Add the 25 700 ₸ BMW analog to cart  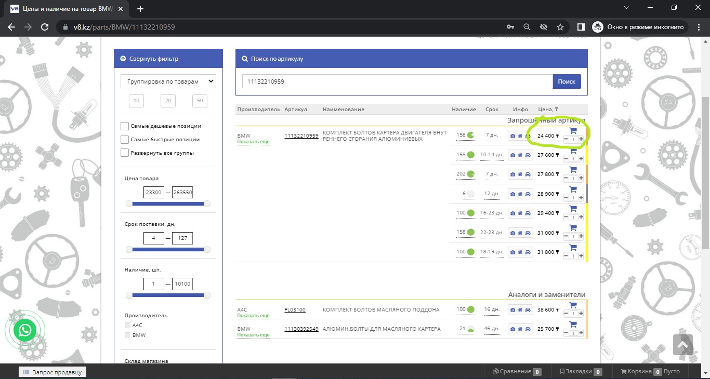tap(573, 324)
